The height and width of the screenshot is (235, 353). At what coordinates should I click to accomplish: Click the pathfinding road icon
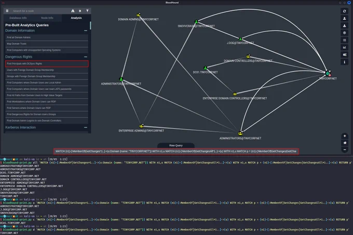pyautogui.click(x=73, y=11)
